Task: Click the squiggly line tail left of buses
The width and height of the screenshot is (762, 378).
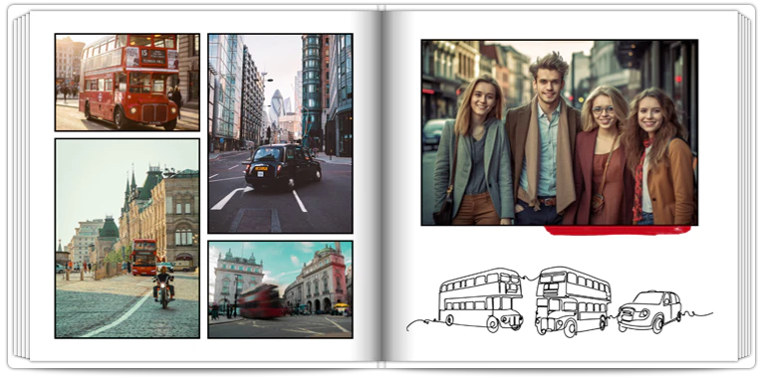Action: coord(422,324)
